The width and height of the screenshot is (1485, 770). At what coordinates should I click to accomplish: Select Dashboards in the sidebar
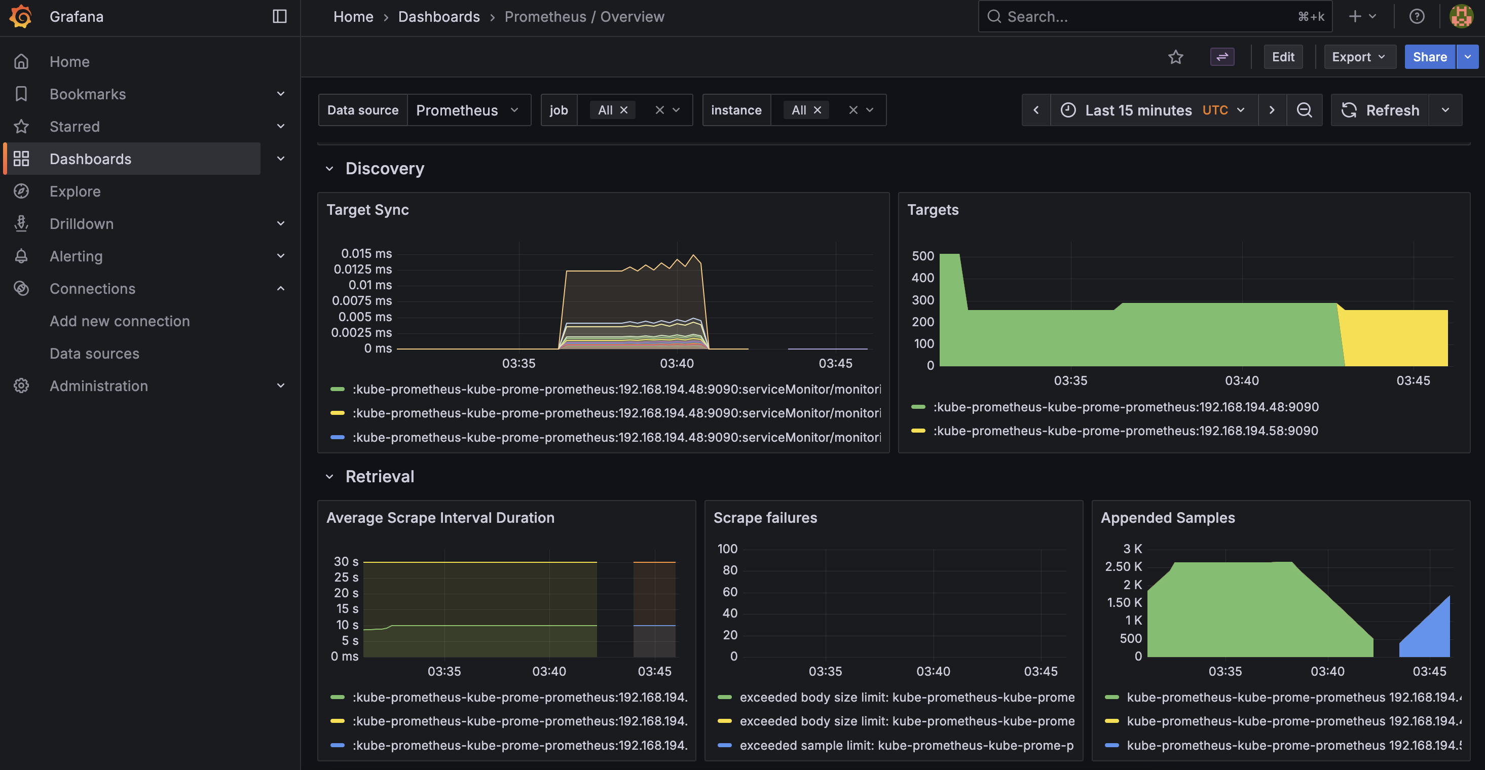pyautogui.click(x=90, y=159)
